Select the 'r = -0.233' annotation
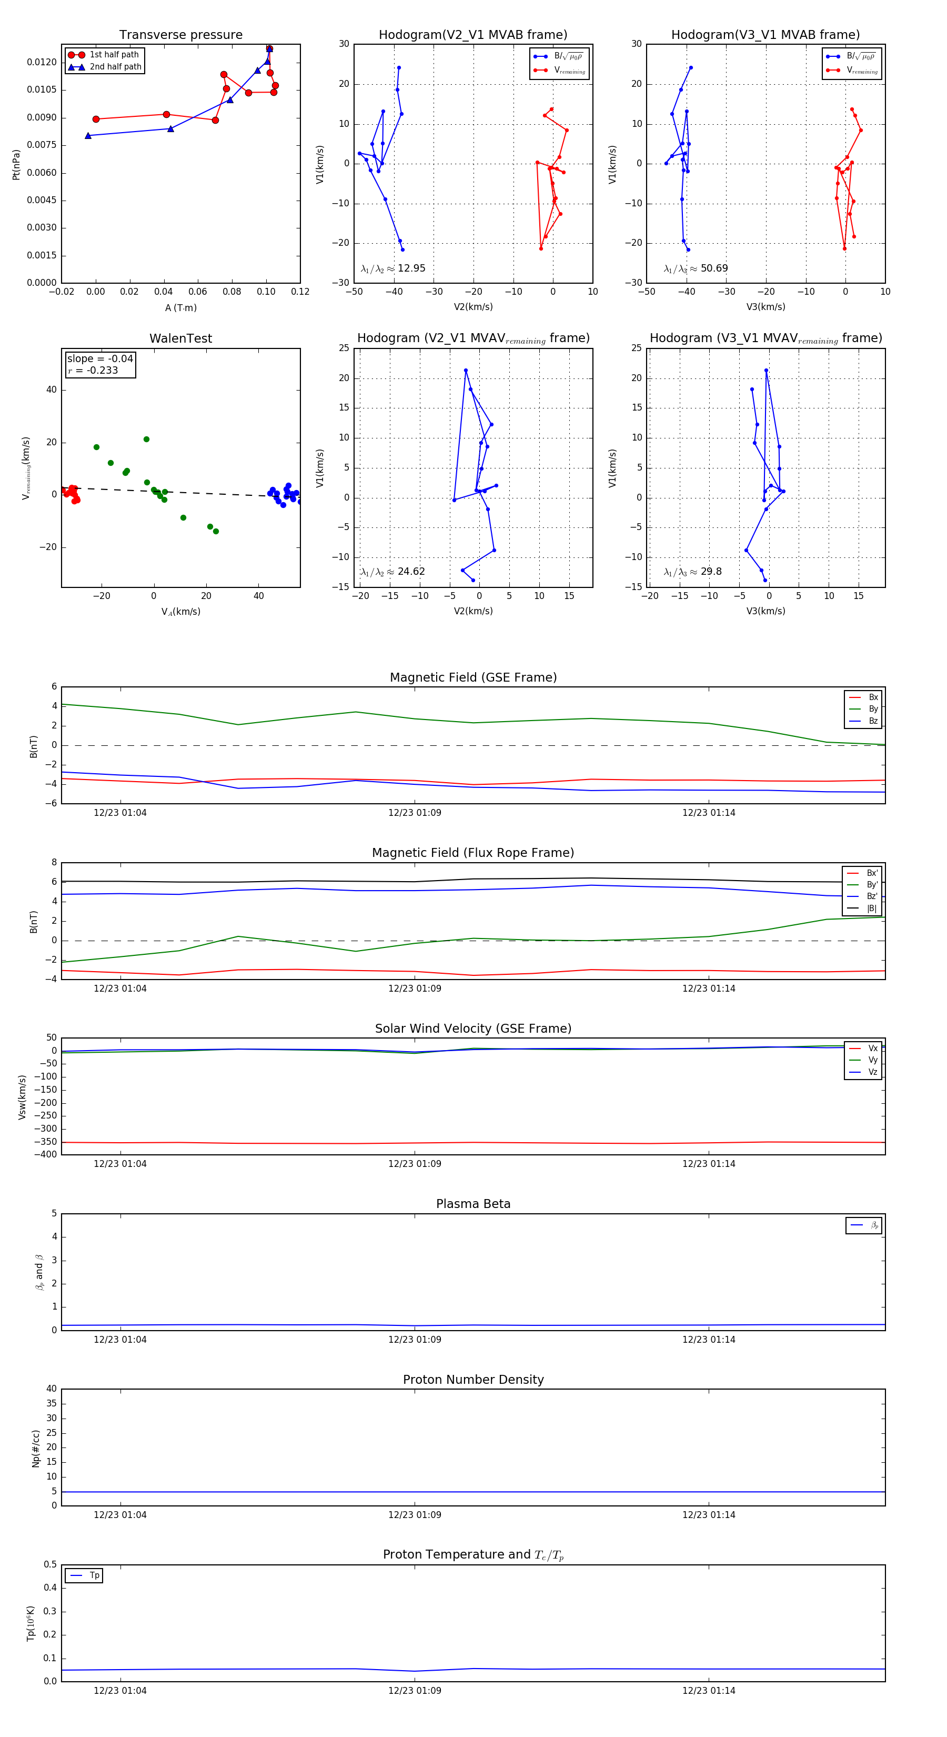947x1737 pixels. click(x=93, y=370)
